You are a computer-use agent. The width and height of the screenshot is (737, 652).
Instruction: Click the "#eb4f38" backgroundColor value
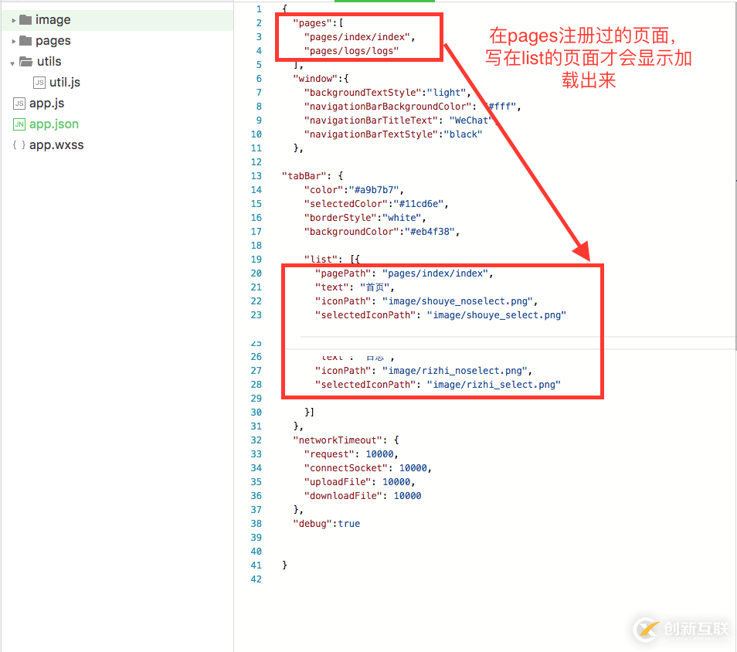[430, 232]
